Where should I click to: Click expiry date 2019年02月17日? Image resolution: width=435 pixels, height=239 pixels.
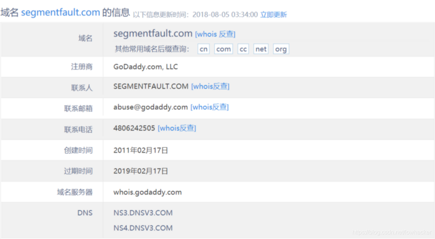pyautogui.click(x=141, y=171)
